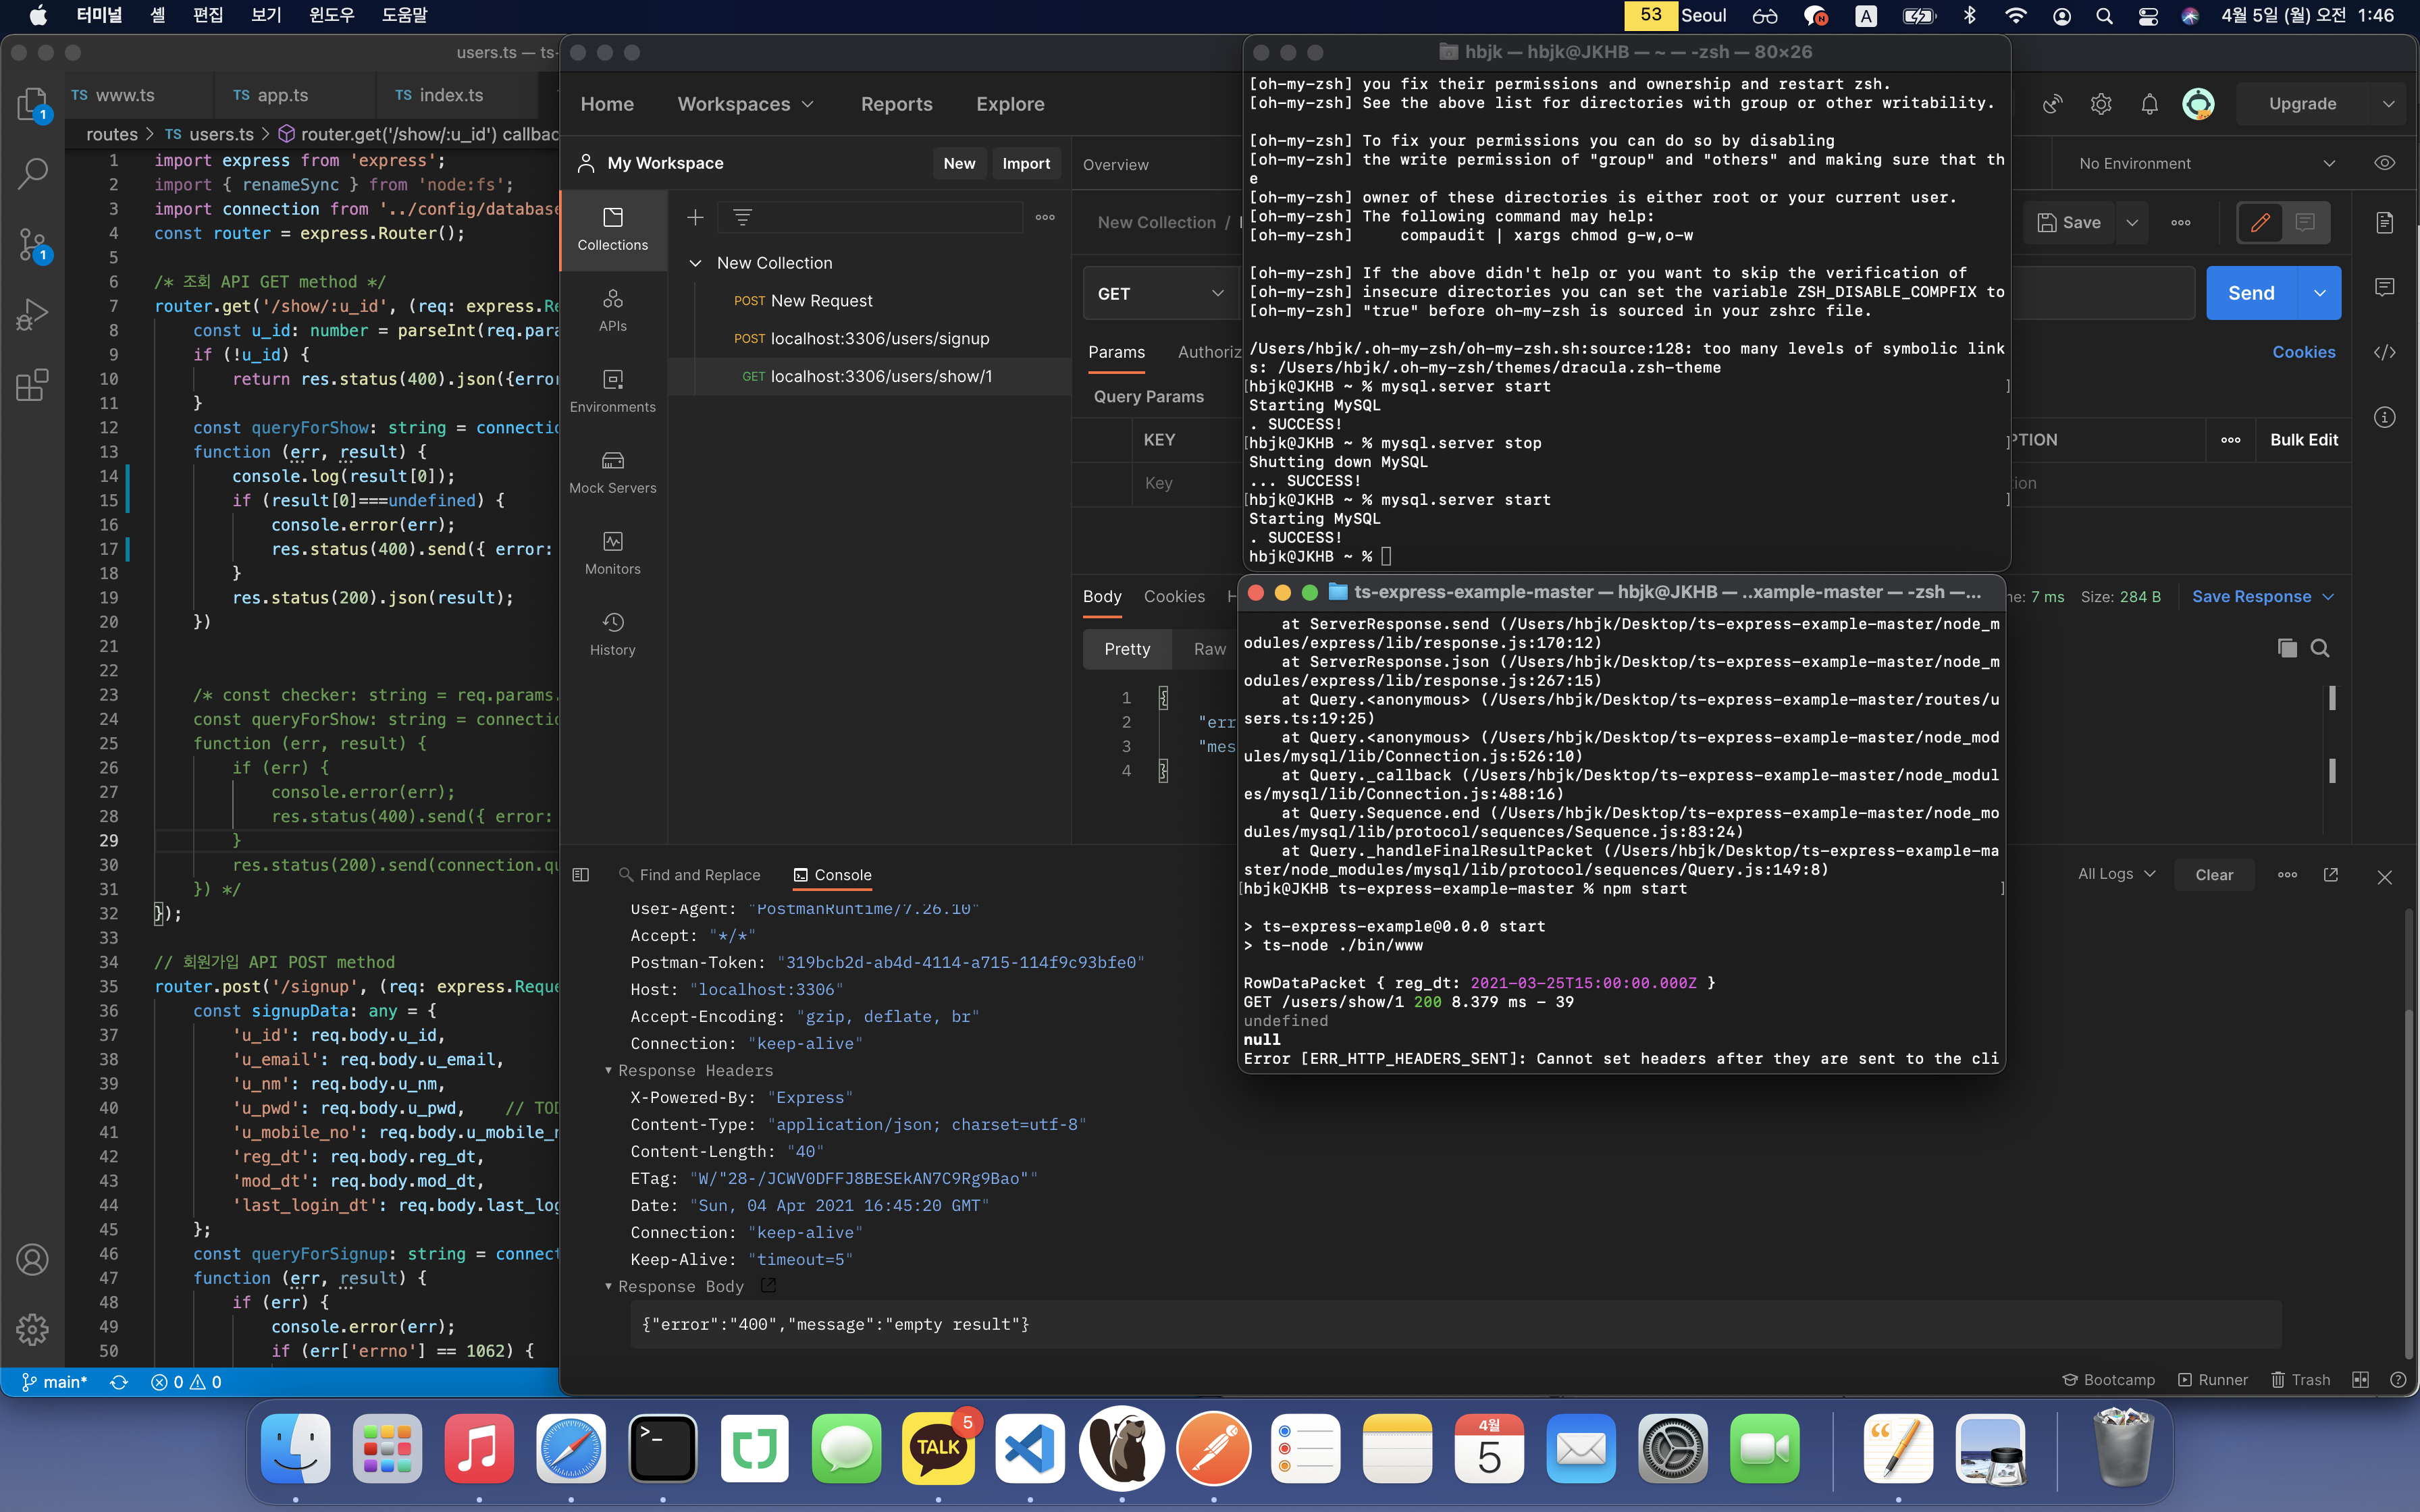Open the Explore tab in Postman
This screenshot has width=2420, height=1512.
[1009, 104]
